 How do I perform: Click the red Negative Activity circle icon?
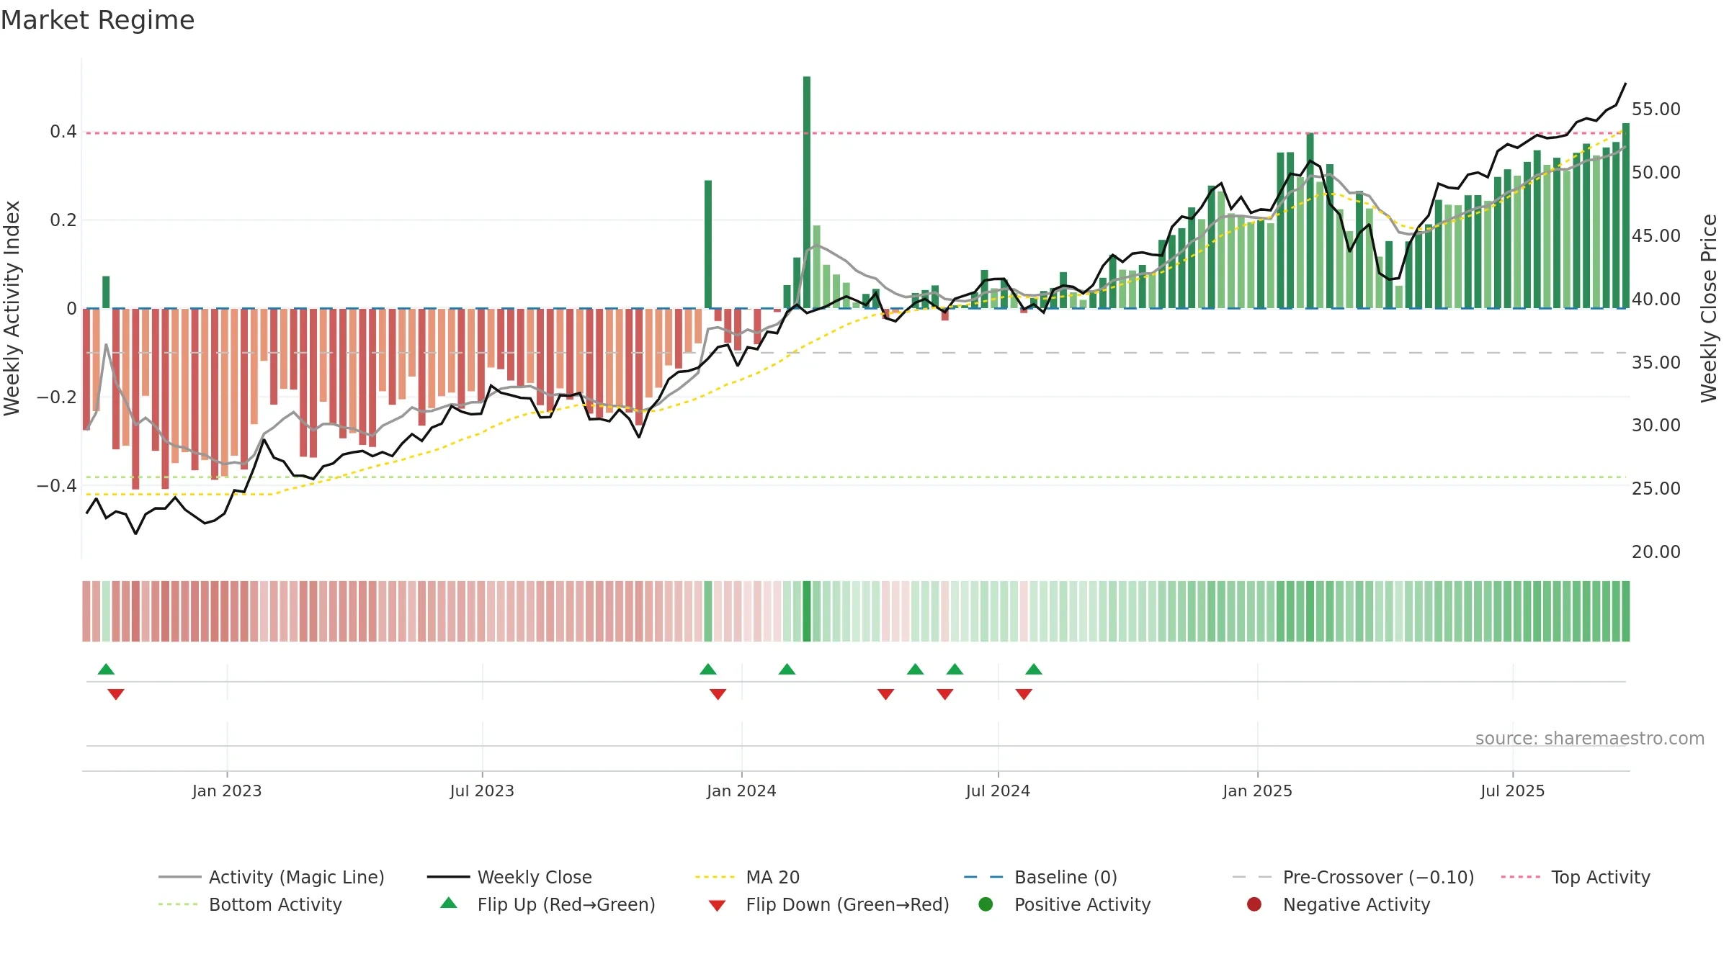click(1254, 904)
